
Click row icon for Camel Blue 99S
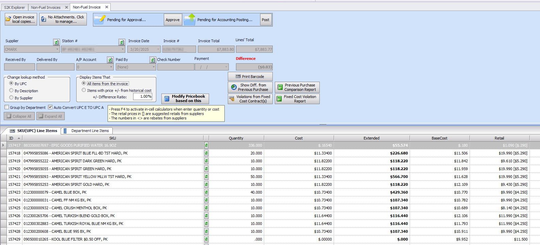click(206, 231)
